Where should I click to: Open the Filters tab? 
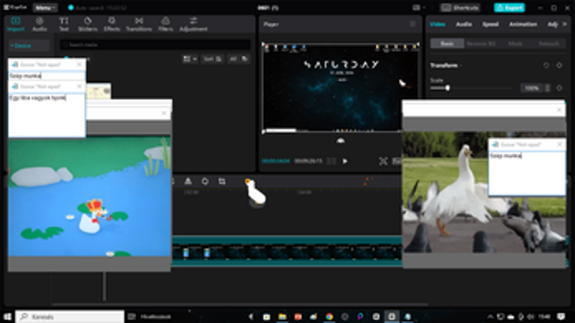(165, 24)
